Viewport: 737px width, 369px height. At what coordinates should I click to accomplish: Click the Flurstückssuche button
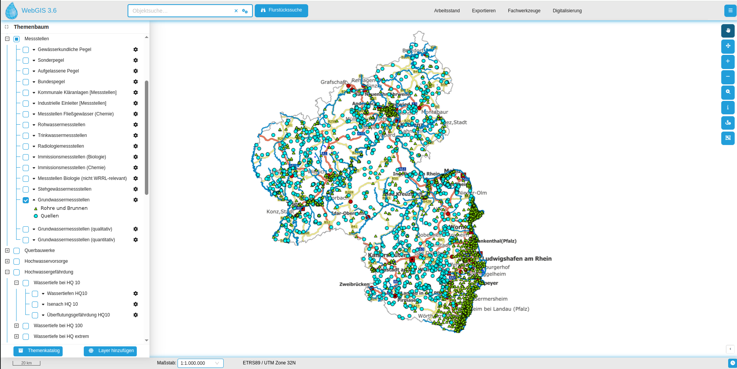point(281,10)
